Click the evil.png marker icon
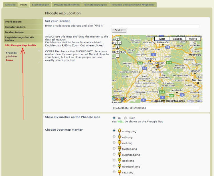 [120, 143]
